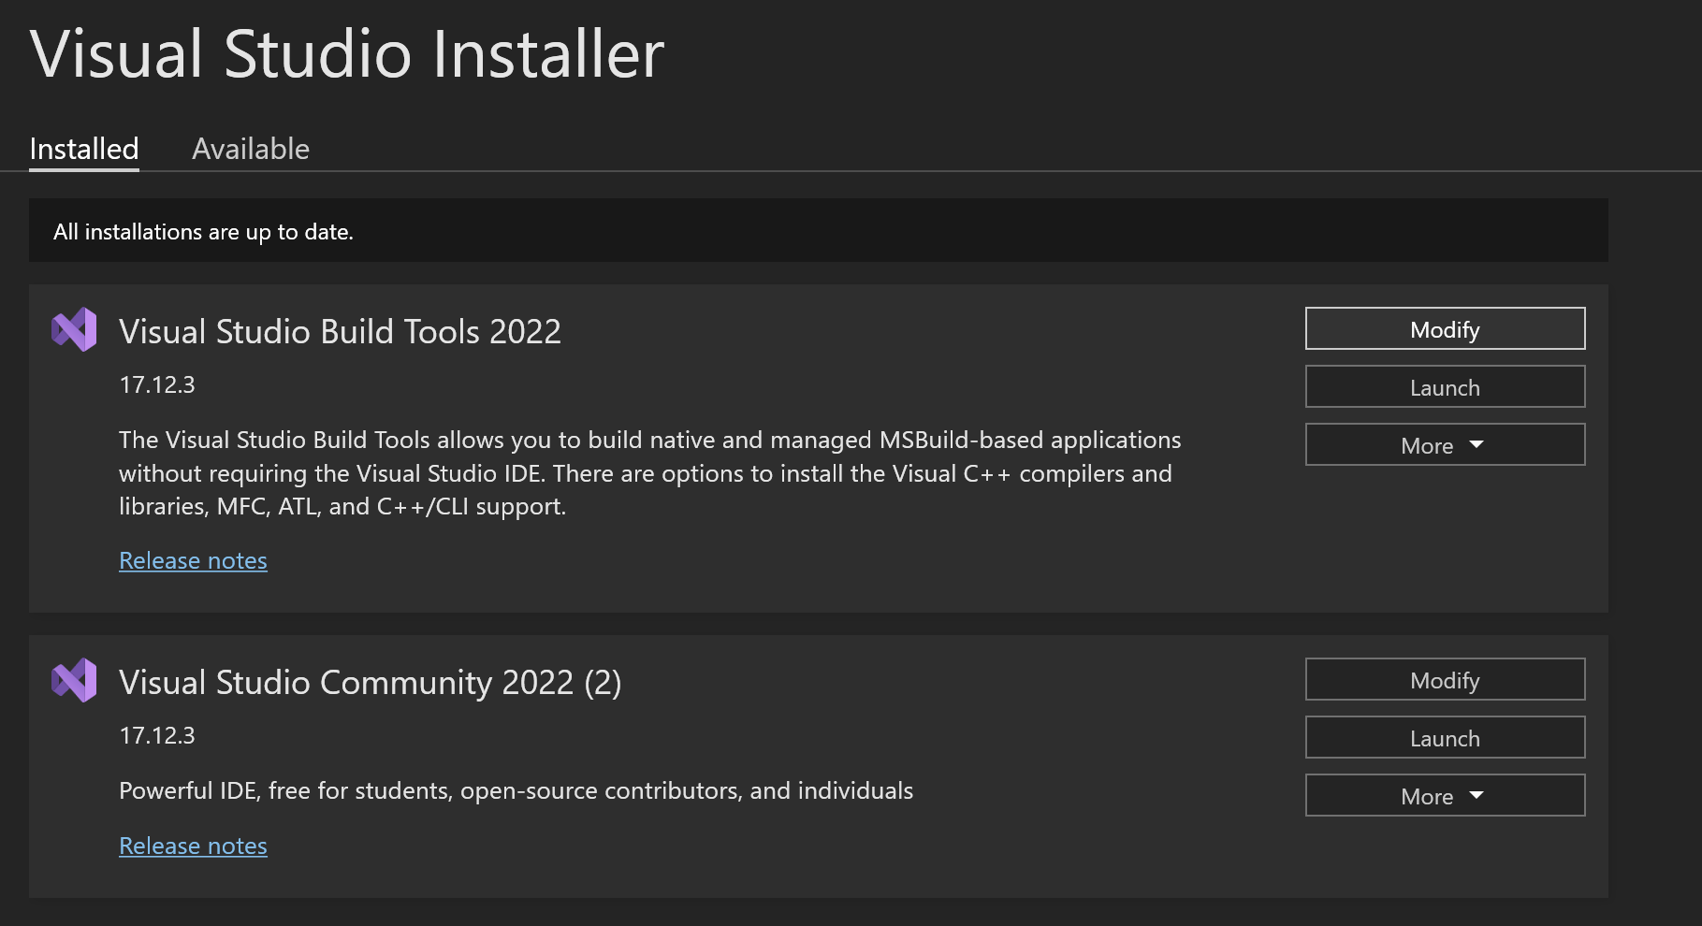Switch to the Installed tab
1702x926 pixels.
pos(84,149)
